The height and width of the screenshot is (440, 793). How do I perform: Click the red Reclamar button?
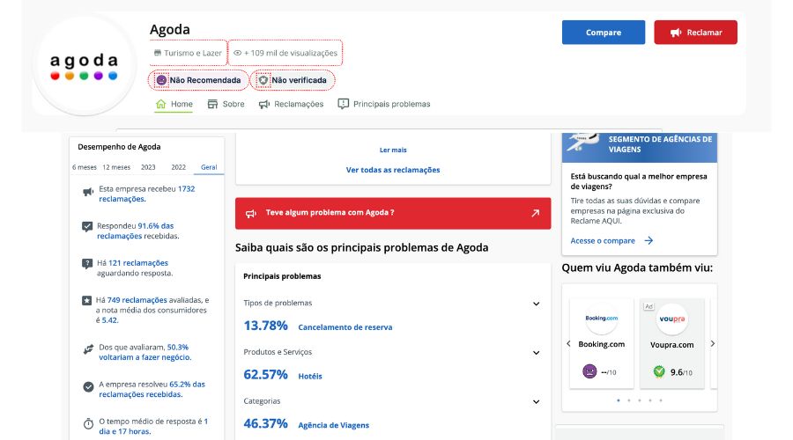(x=695, y=33)
